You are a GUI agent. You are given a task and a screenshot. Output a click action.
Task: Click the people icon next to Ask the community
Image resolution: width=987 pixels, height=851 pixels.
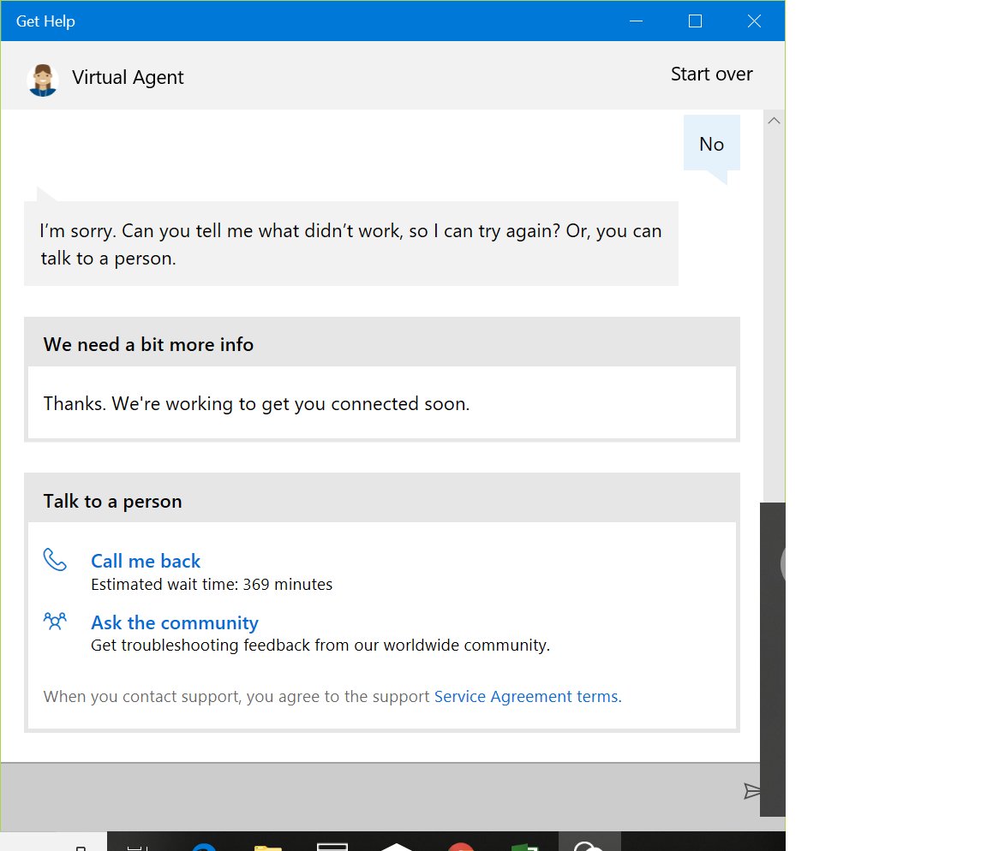click(55, 622)
